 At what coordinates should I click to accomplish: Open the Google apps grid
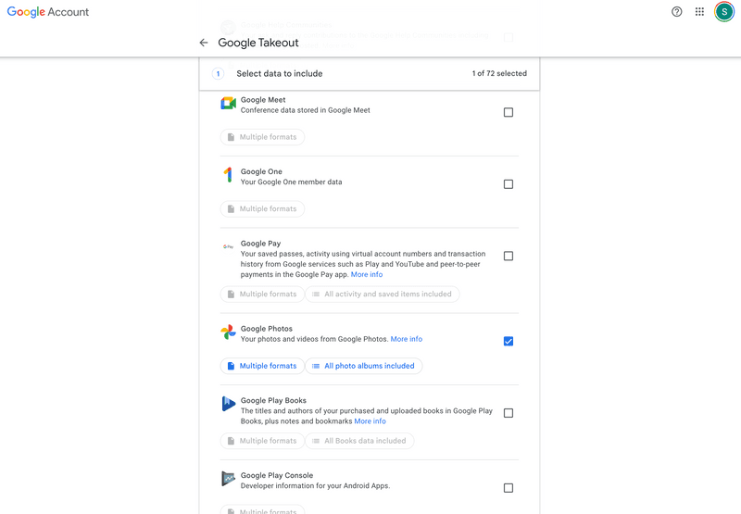pos(700,12)
